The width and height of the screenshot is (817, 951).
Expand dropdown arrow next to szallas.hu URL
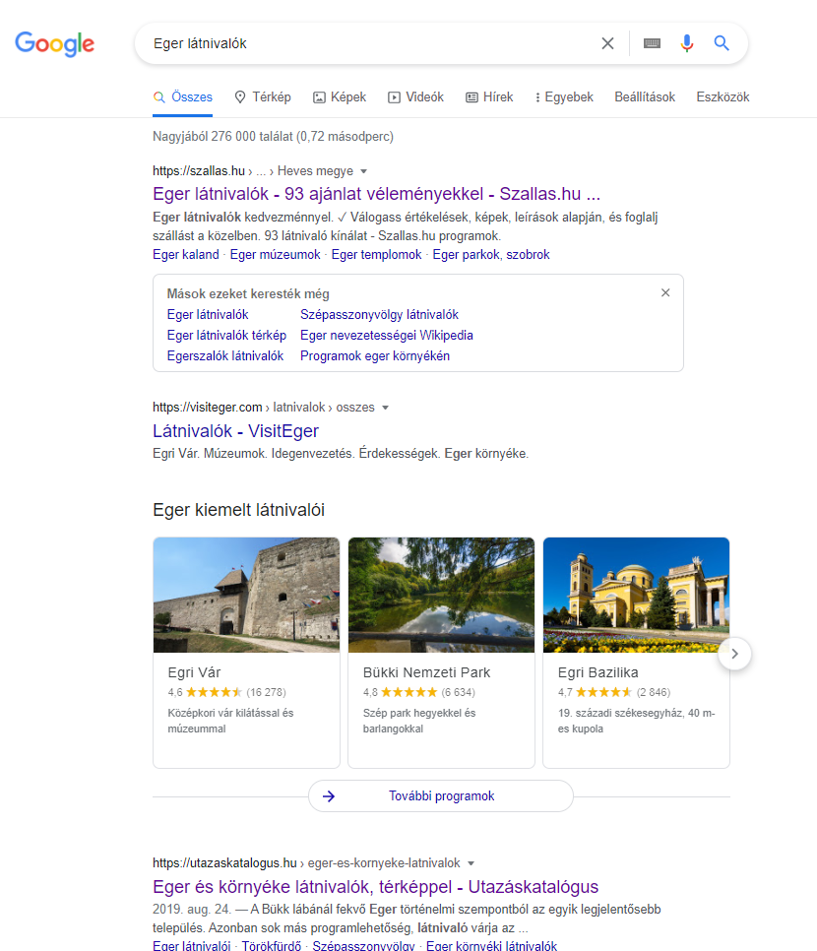pos(363,171)
